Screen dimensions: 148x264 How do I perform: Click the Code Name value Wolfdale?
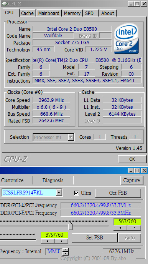(53, 35)
